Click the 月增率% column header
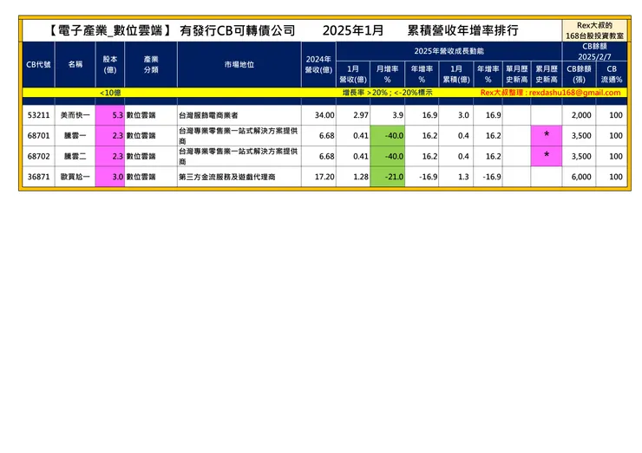 click(387, 74)
